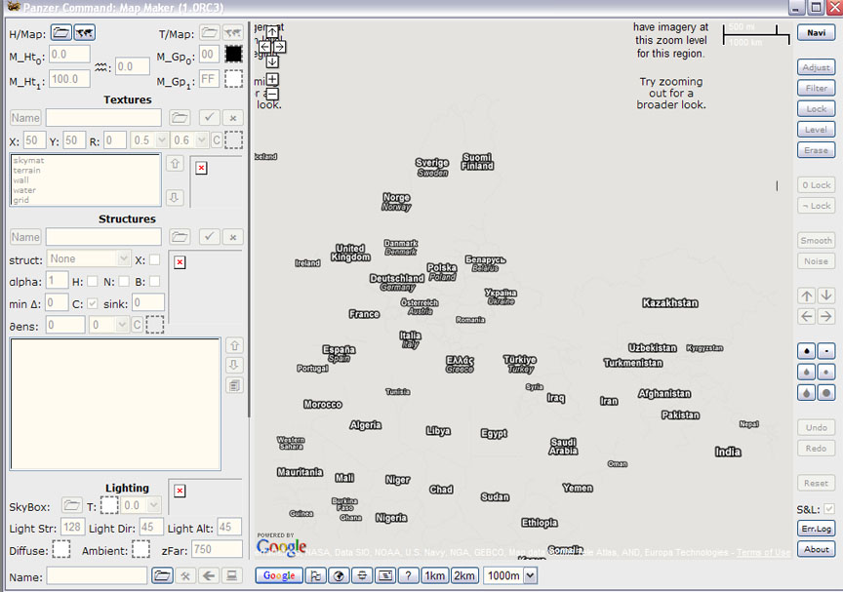
Task: Click the structures list document icon
Action: click(x=234, y=385)
